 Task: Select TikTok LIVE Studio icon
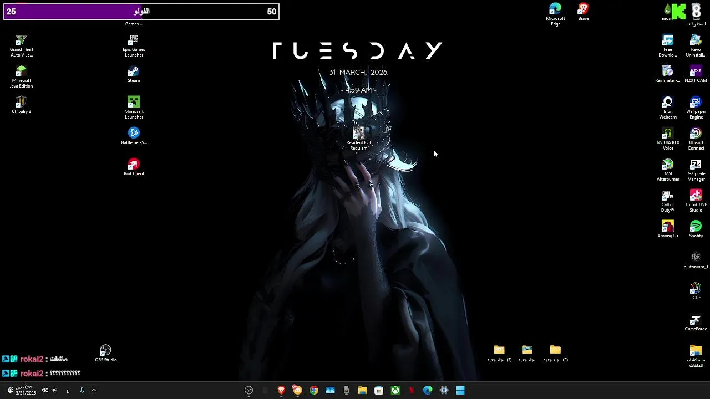(696, 201)
